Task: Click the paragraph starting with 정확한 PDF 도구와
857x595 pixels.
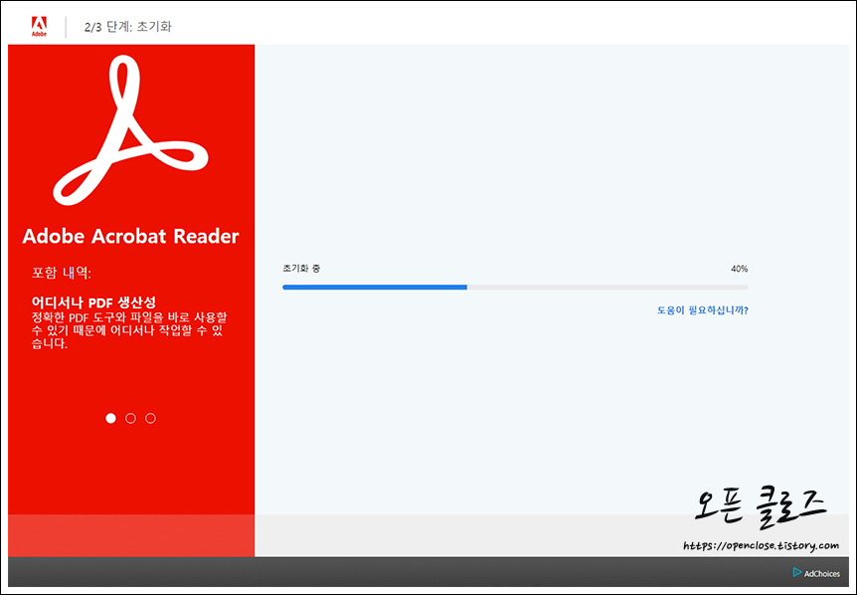Action: (x=129, y=330)
